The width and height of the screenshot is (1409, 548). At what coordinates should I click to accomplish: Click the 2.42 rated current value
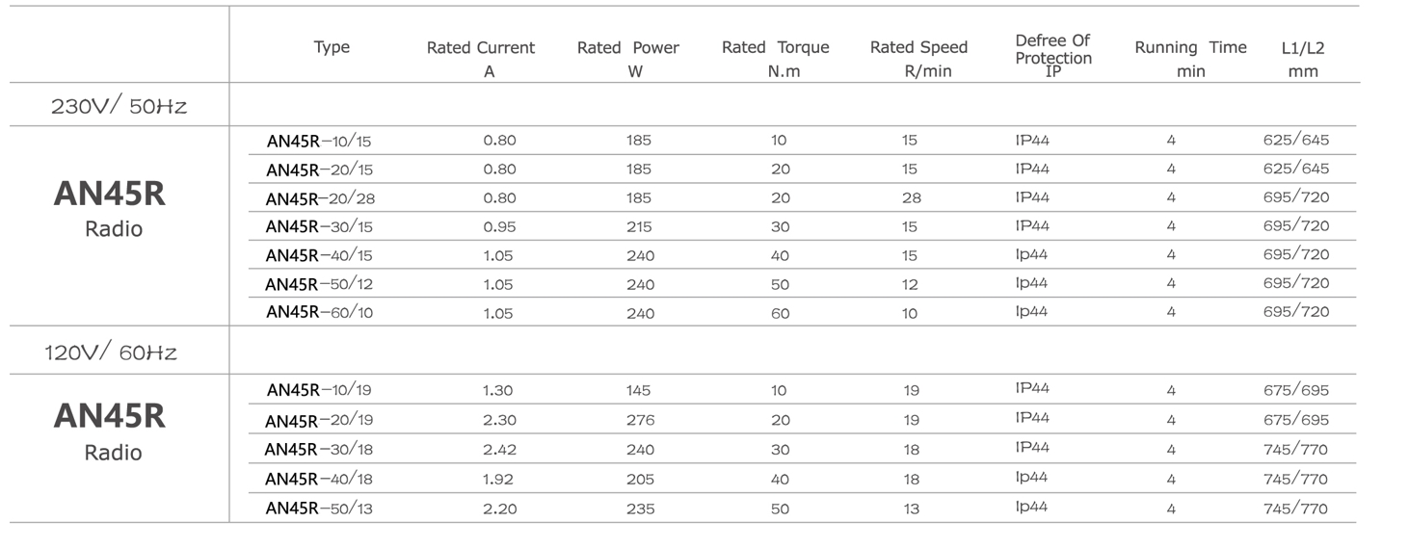pyautogui.click(x=499, y=450)
